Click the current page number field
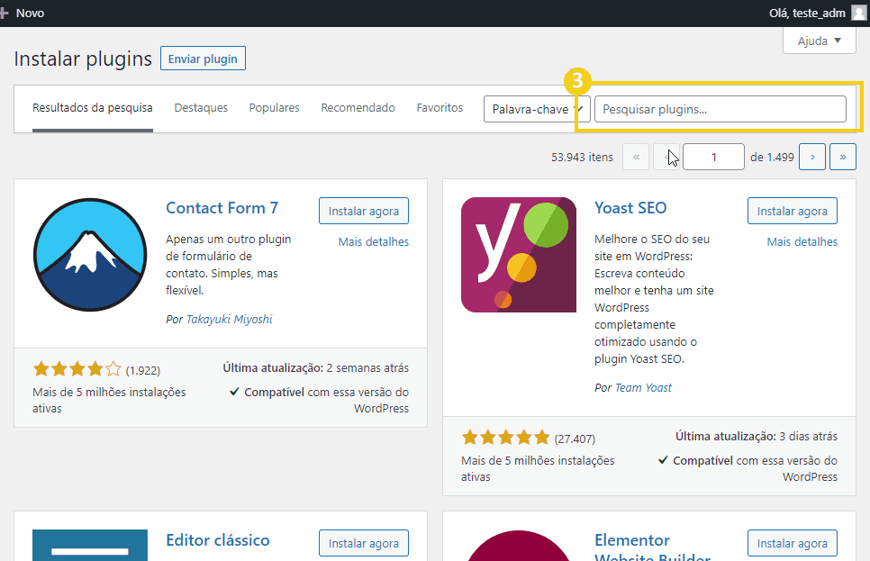The image size is (870, 561). 713,157
